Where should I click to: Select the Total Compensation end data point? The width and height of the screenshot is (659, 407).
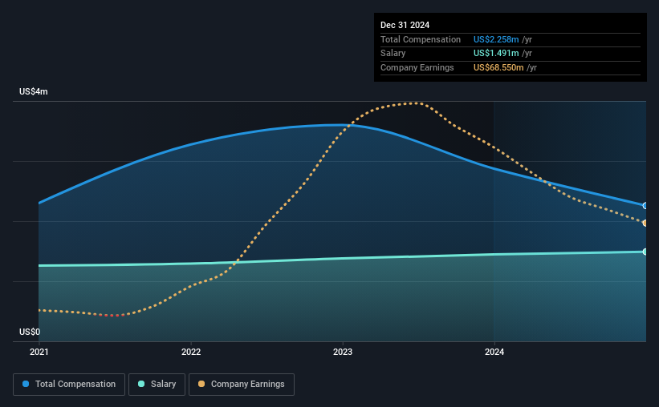pos(645,206)
